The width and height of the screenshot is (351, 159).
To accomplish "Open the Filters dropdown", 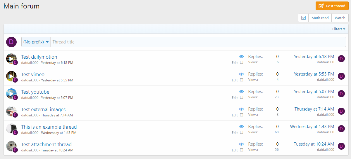I will [338, 29].
